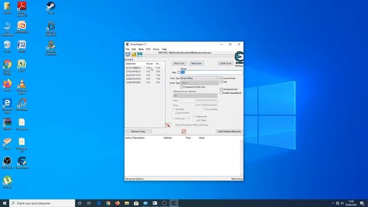368x207 pixels.
Task: Open the File menu
Action: 128,49
